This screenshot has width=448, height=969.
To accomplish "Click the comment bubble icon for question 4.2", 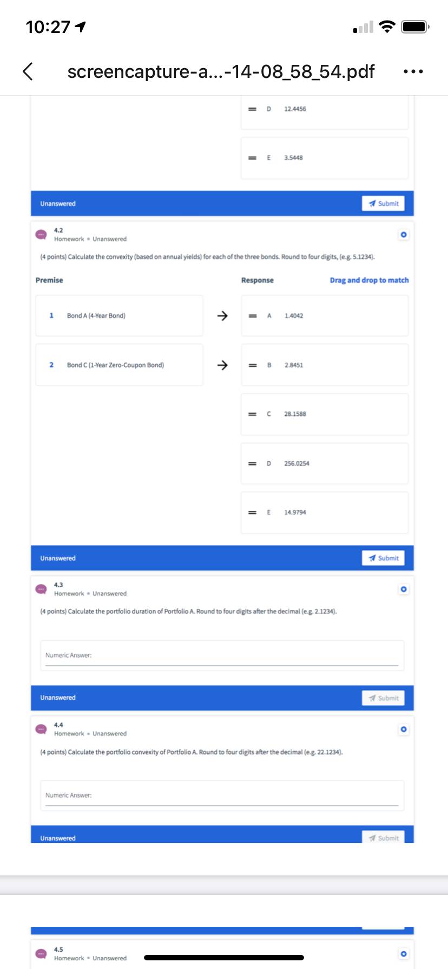I will (x=41, y=235).
